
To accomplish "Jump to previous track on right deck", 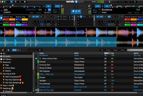I will 103,6.
